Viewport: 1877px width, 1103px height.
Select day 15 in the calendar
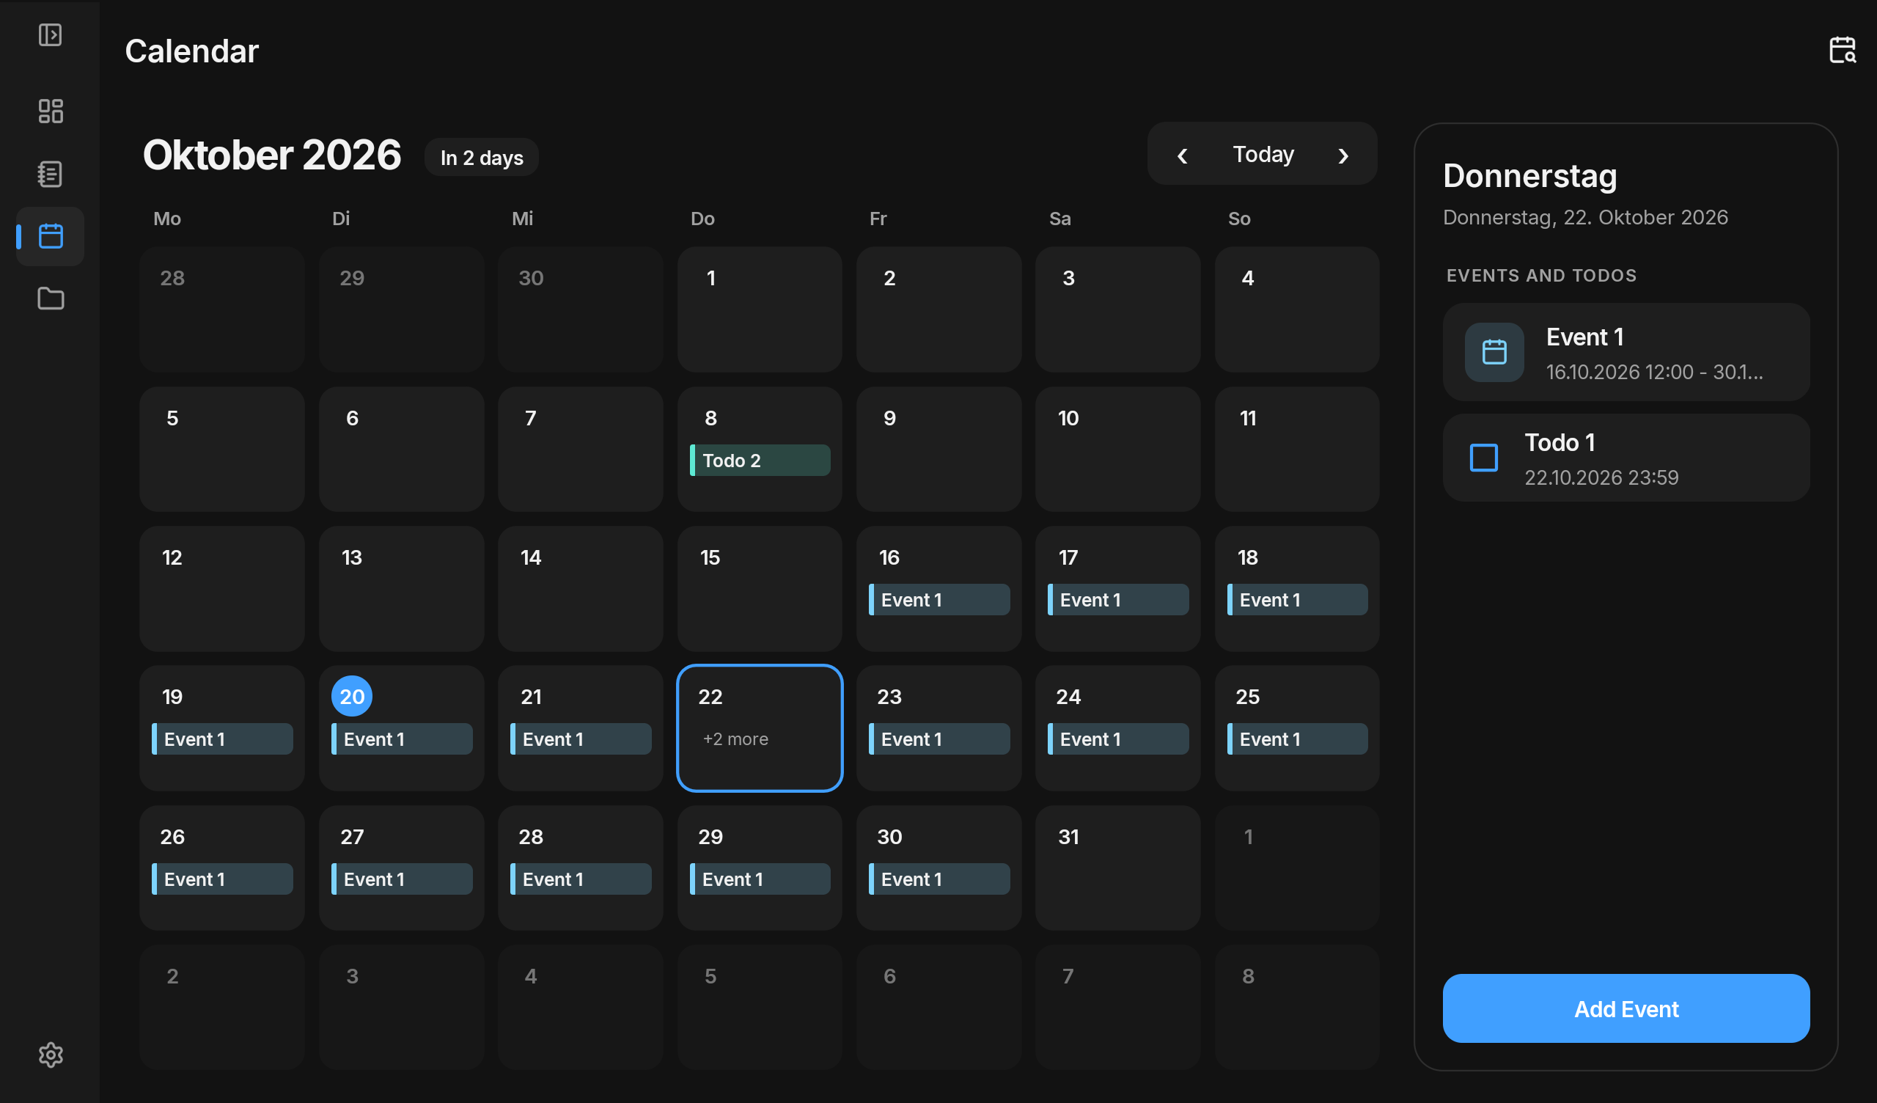[x=760, y=589]
